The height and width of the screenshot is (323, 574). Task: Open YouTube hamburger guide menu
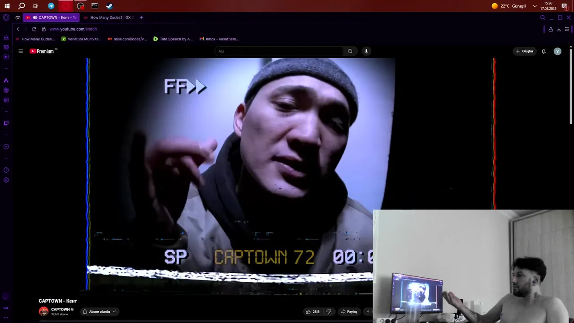[x=21, y=51]
